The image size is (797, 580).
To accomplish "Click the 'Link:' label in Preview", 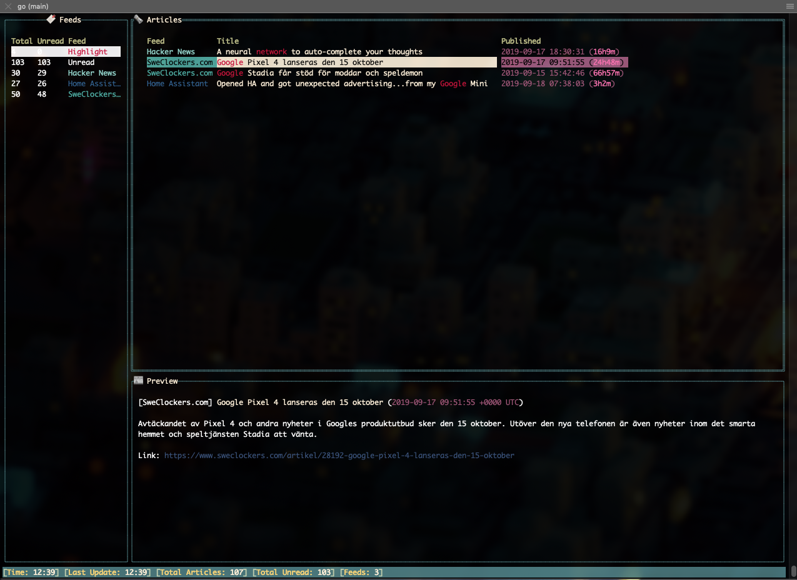I will pos(149,456).
